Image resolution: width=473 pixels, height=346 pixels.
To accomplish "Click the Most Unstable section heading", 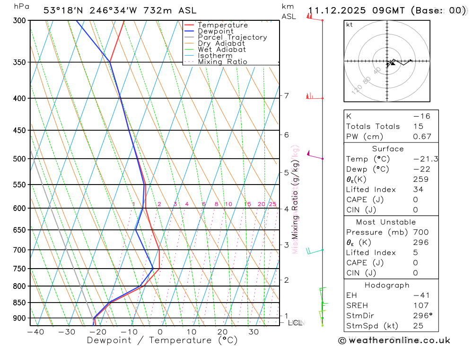I will click(x=386, y=222).
